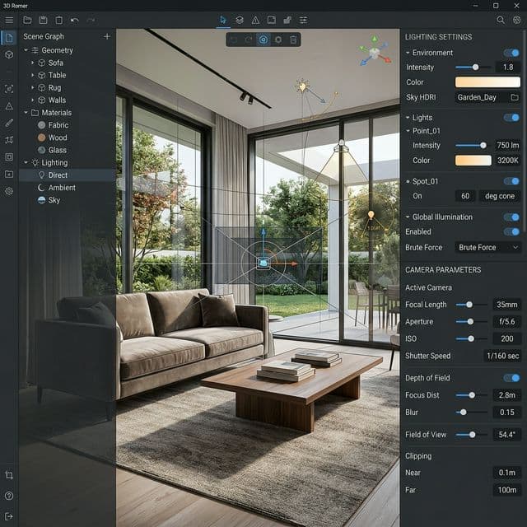Select the crop tool in left sidebar
Screen dimensions: 527x527
[9, 475]
